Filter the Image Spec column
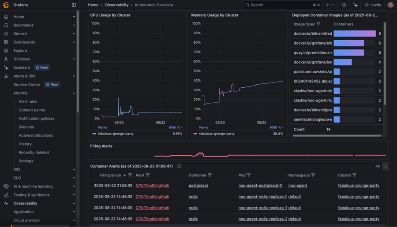 click(318, 24)
